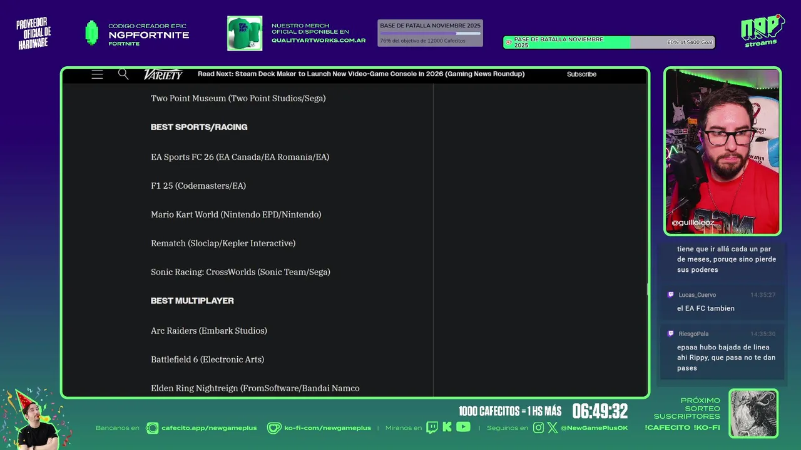Click the Mario Kart World entry
The width and height of the screenshot is (801, 450).
[236, 214]
